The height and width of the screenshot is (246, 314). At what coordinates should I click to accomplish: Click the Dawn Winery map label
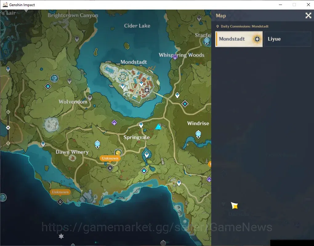point(72,152)
